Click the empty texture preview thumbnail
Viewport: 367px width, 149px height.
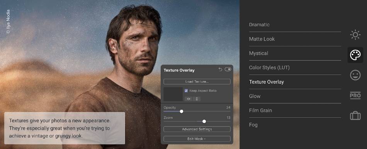point(173,94)
